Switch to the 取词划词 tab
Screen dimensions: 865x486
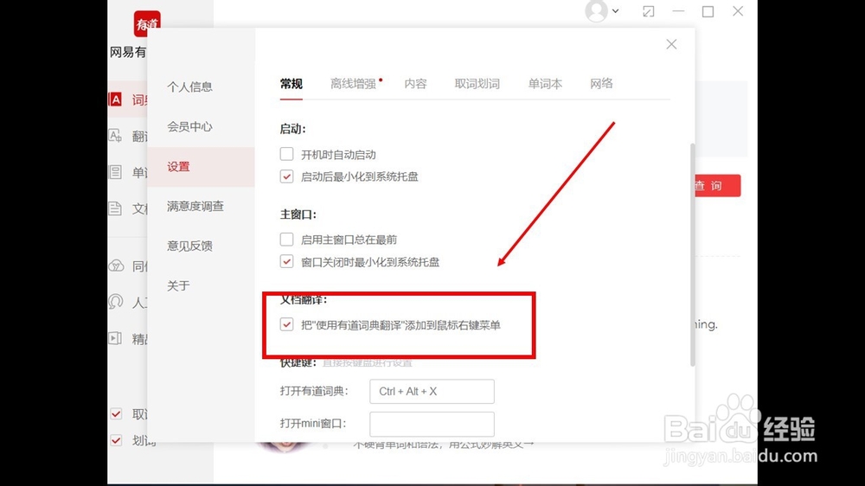(477, 84)
